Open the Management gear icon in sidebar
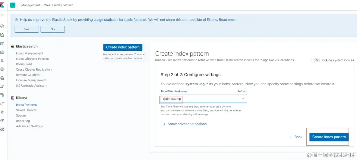Viewport: 357px width, 160px height. [2, 129]
